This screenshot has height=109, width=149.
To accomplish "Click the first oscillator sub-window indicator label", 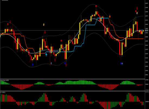I will pos(5,80).
